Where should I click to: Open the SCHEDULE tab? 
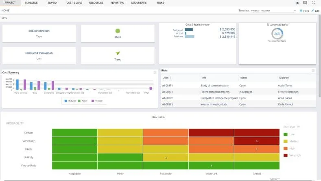click(x=31, y=3)
